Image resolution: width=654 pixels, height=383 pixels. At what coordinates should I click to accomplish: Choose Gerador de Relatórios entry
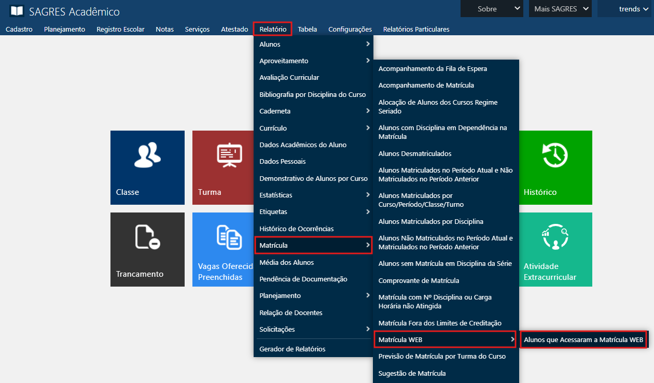pyautogui.click(x=293, y=349)
